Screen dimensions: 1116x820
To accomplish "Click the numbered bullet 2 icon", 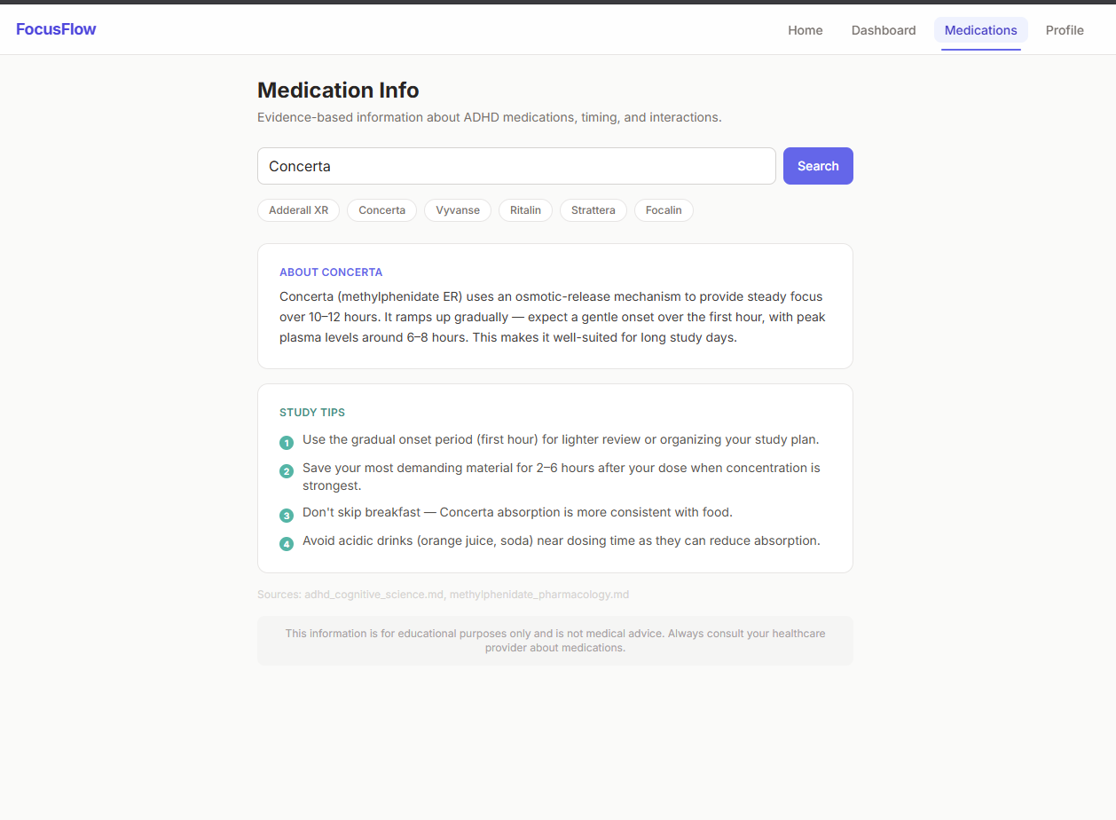I will tap(287, 471).
